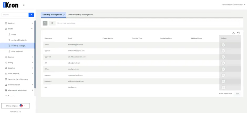The height and width of the screenshot is (113, 247).
Task: Expand the Secrets menu arrow
Action: [x=32, y=57]
